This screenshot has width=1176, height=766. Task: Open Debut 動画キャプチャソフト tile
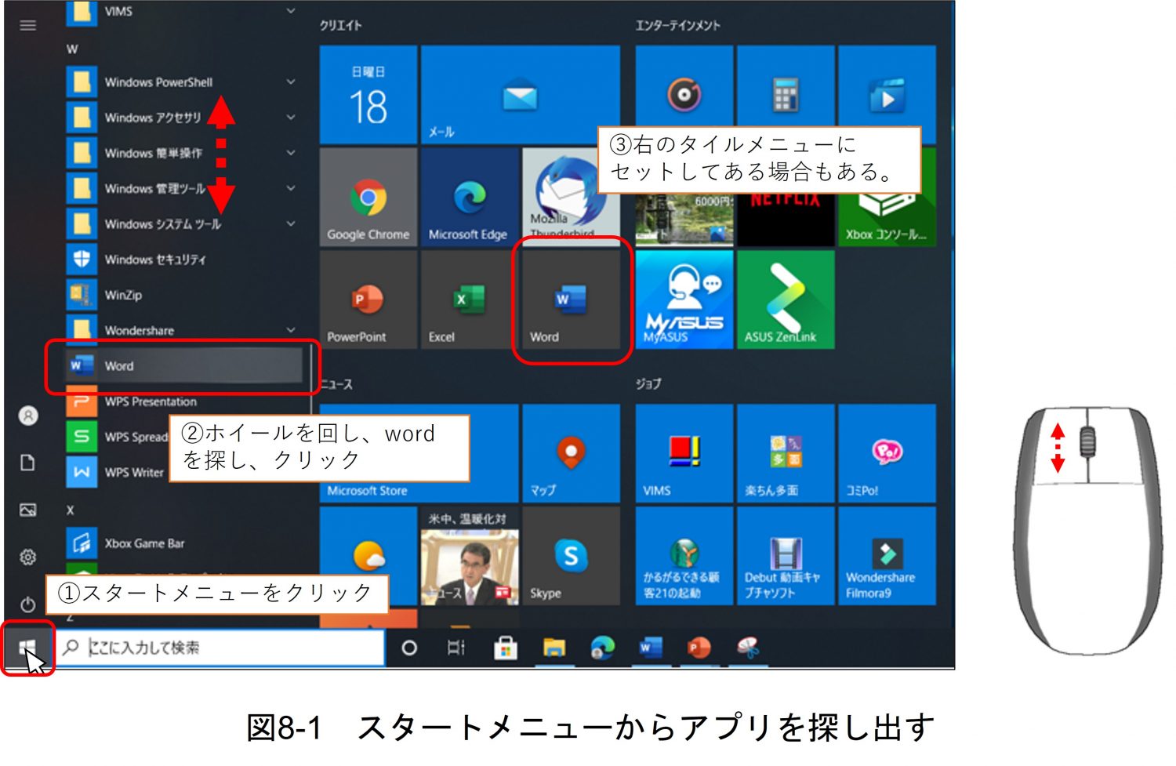785,556
